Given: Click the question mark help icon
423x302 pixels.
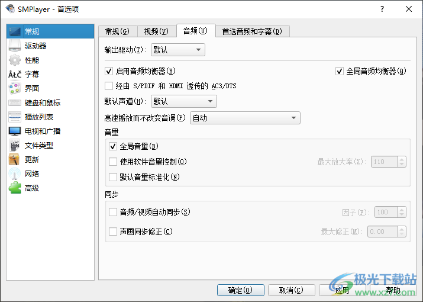Looking at the screenshot, I should (x=382, y=9).
